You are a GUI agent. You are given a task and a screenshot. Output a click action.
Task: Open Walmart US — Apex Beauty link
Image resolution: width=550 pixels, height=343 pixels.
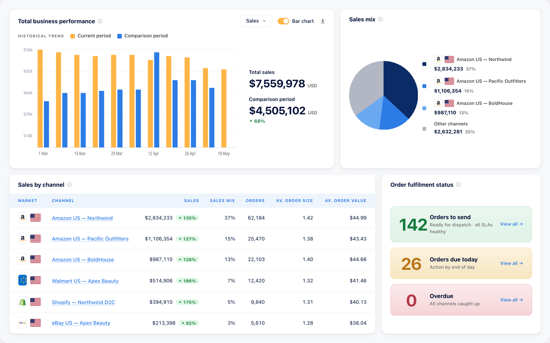point(85,281)
